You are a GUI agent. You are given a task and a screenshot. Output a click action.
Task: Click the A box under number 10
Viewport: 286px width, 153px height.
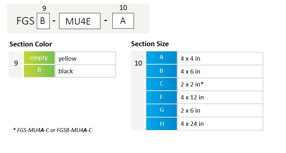pos(123,21)
